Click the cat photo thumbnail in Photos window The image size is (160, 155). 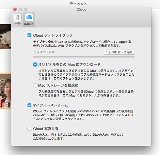[6, 37]
